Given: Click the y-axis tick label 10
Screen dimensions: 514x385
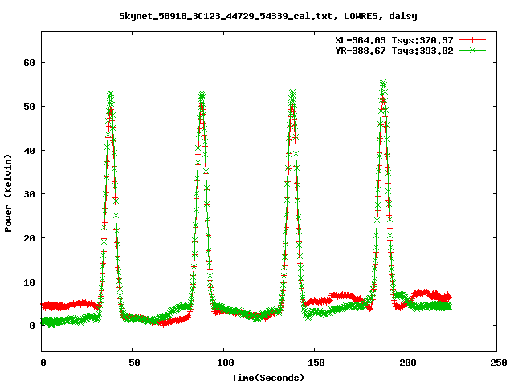Looking at the screenshot, I should pyautogui.click(x=29, y=282).
